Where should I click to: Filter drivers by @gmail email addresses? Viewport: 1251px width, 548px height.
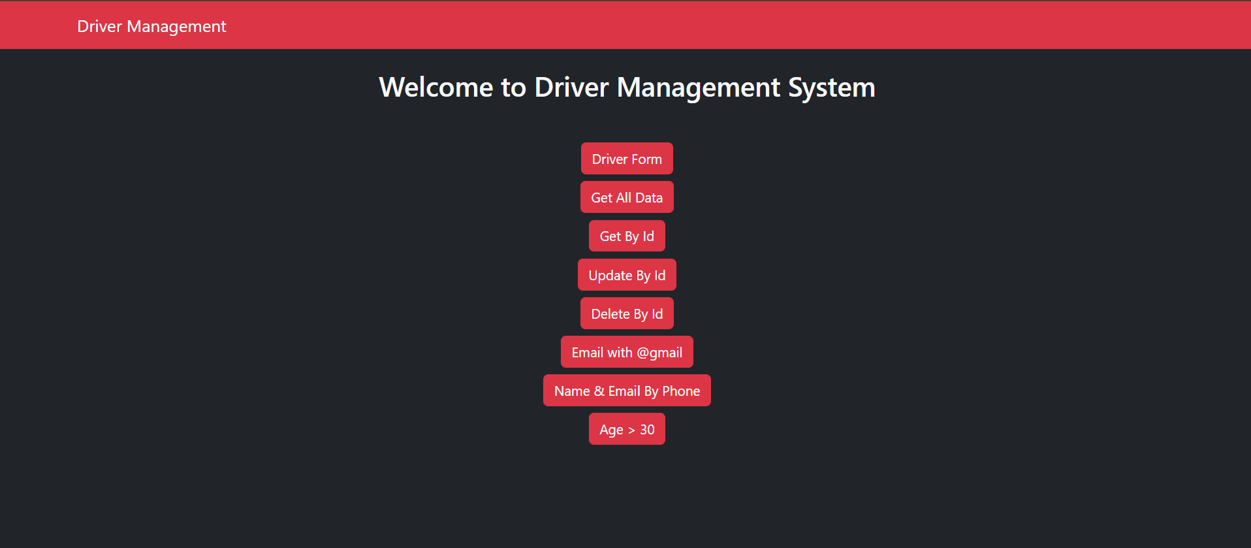click(626, 352)
